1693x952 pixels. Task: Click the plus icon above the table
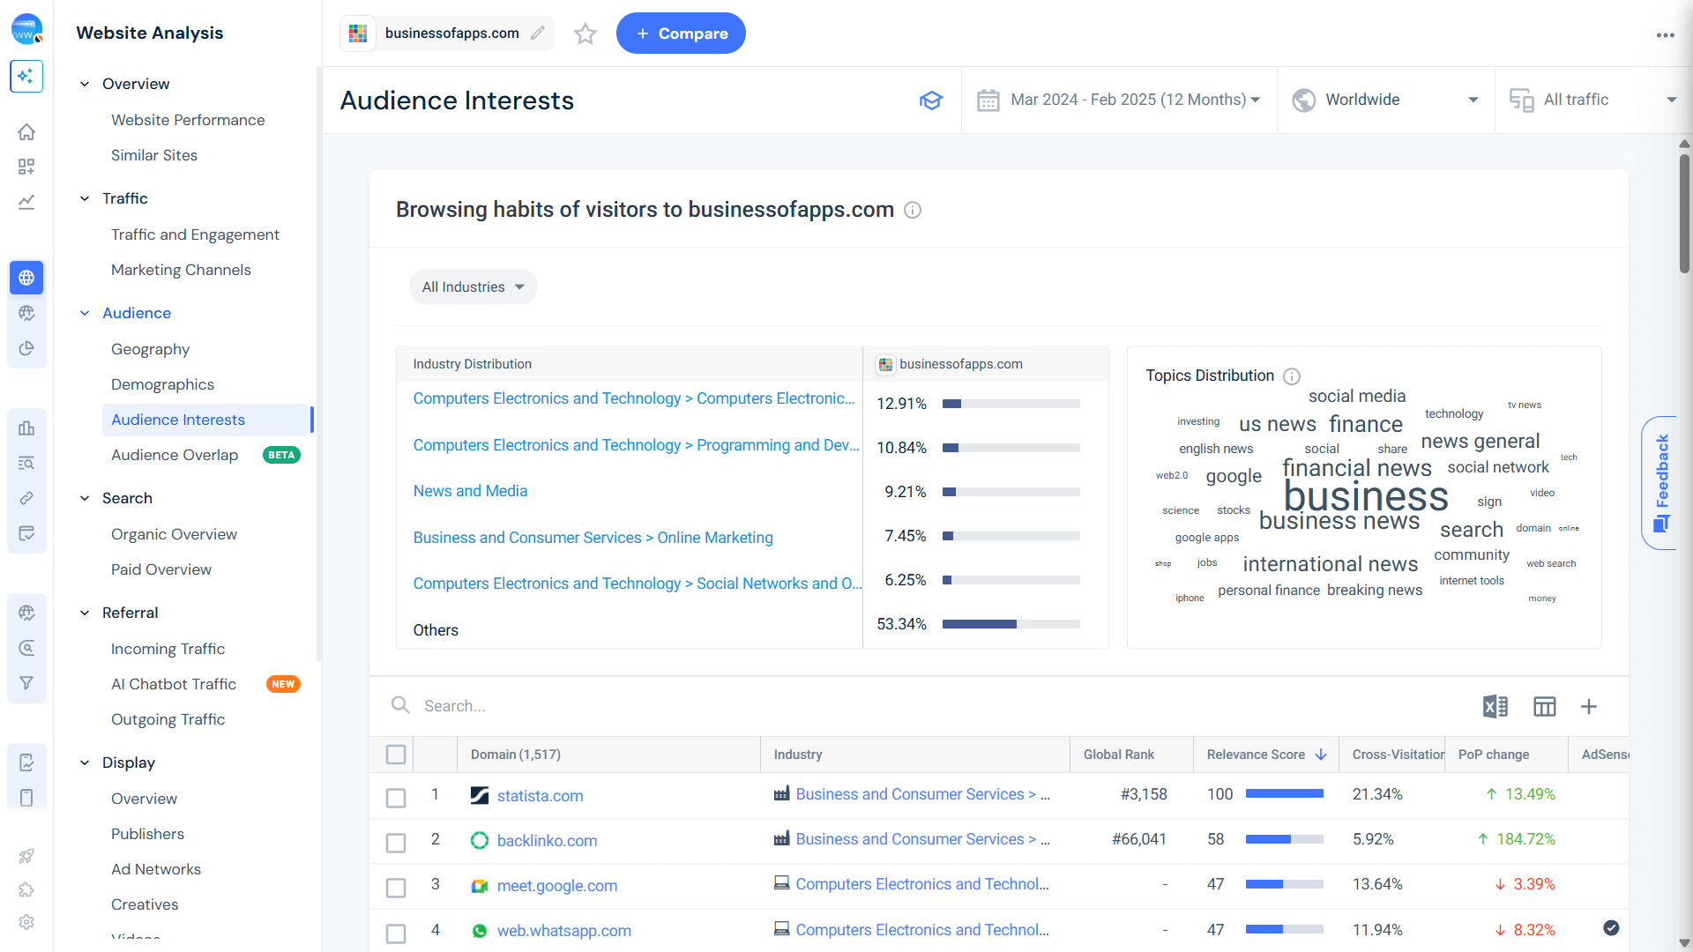pos(1589,706)
